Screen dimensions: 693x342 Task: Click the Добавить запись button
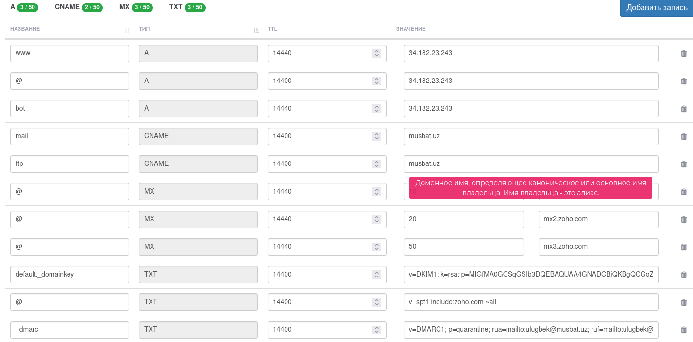click(657, 8)
